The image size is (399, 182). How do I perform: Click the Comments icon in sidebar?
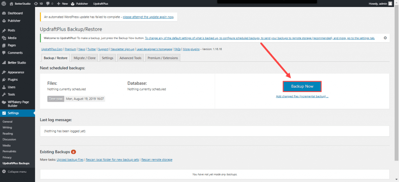pos(4,53)
